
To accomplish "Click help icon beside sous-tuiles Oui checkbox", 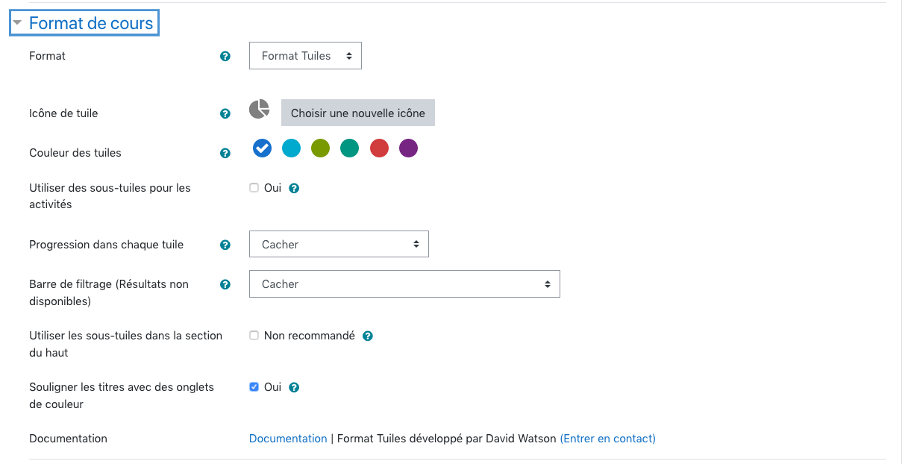I will (x=294, y=188).
